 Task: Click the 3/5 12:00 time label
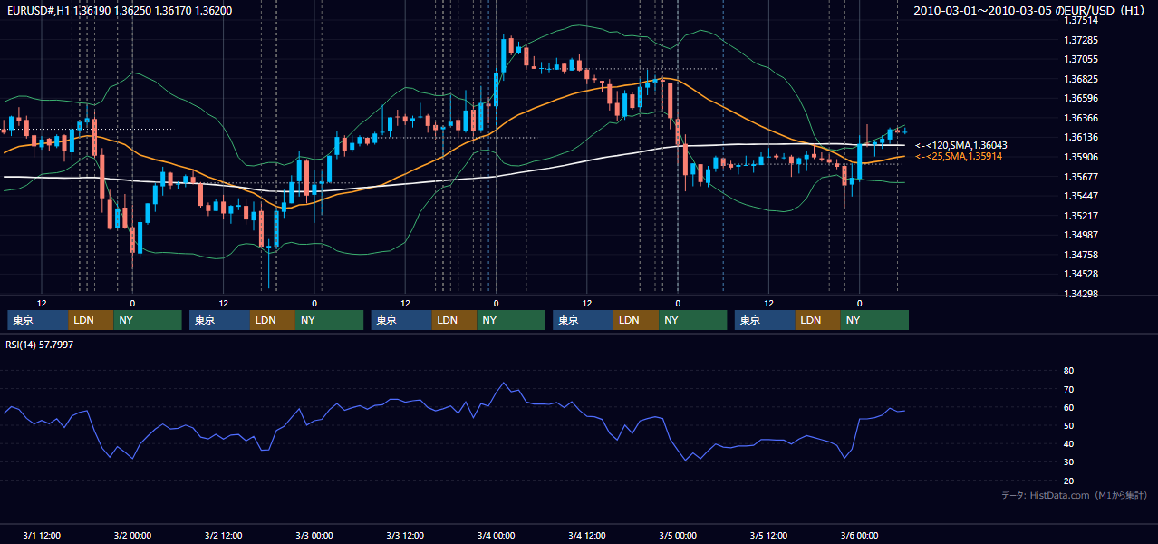(x=768, y=536)
